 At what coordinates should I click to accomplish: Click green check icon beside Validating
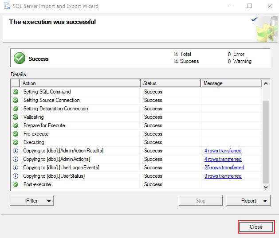click(x=16, y=117)
